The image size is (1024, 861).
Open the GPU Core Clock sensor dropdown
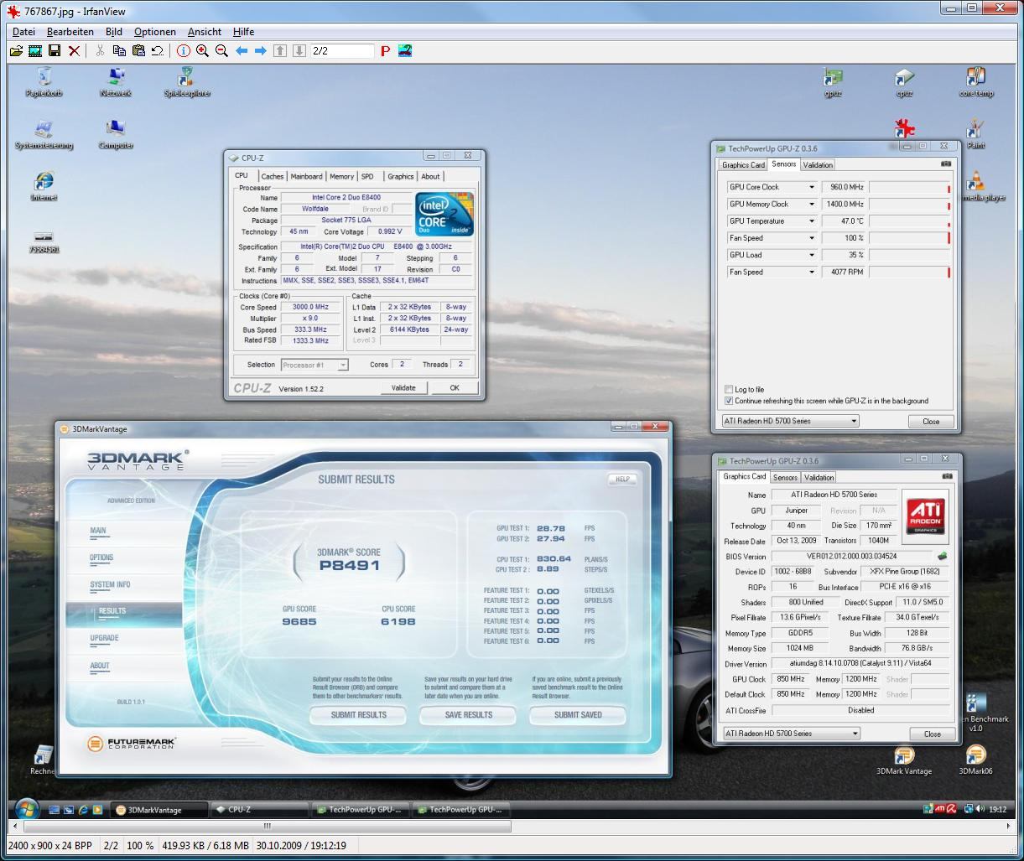pos(772,187)
